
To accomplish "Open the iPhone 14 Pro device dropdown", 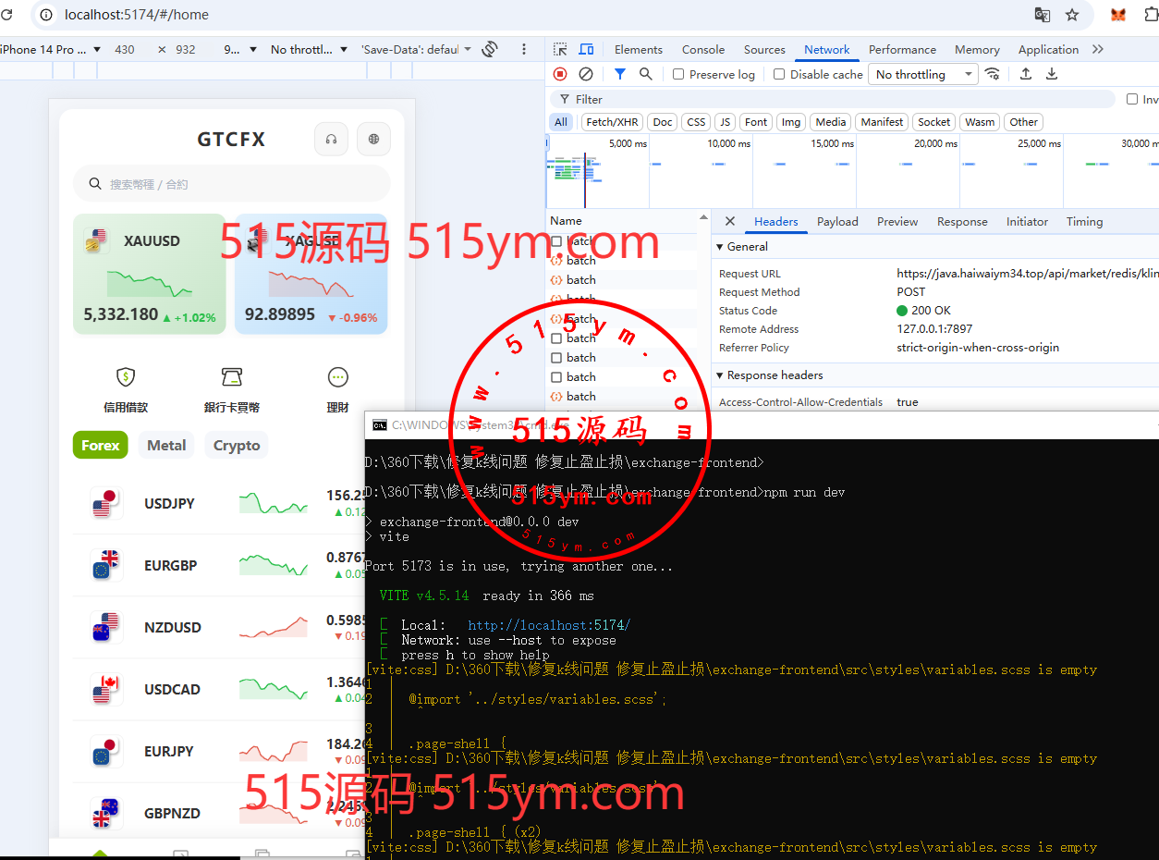I will point(51,50).
